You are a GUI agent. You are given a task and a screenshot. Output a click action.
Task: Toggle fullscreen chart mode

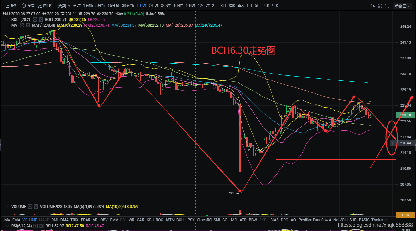point(380,6)
